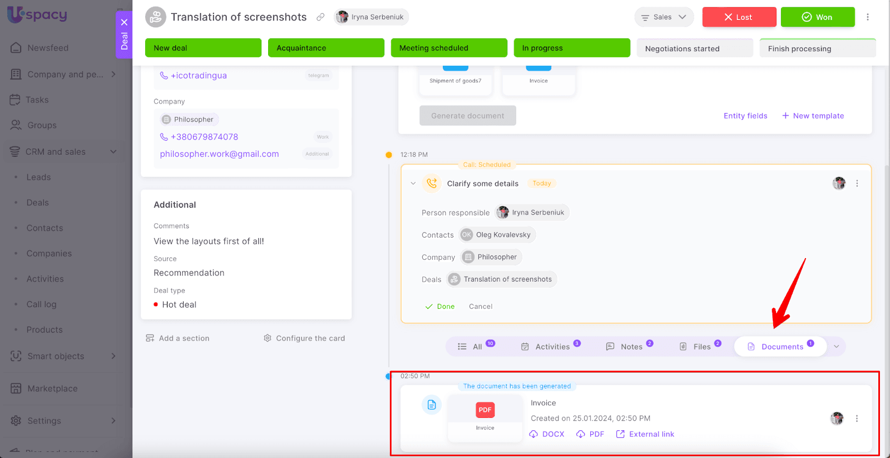Select the Documents tab

(x=780, y=346)
